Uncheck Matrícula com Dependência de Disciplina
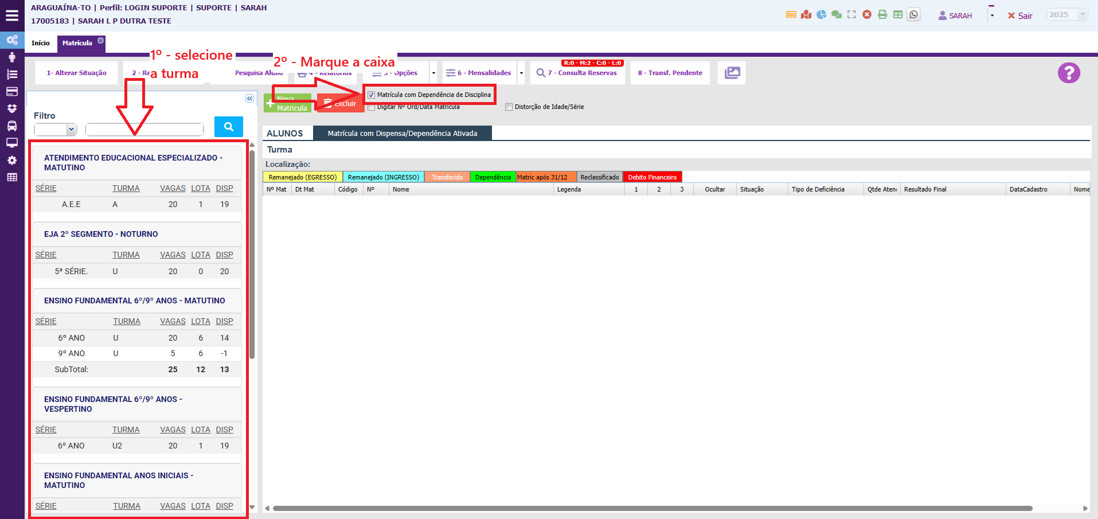1098x519 pixels. [x=372, y=95]
